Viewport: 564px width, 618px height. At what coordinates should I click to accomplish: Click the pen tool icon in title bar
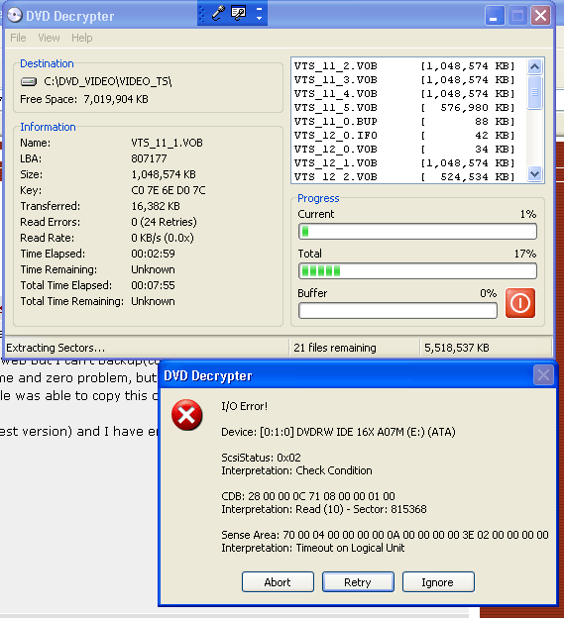[x=218, y=14]
